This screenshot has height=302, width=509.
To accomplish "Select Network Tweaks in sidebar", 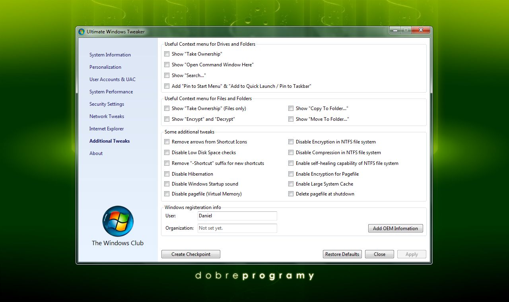I will [107, 116].
